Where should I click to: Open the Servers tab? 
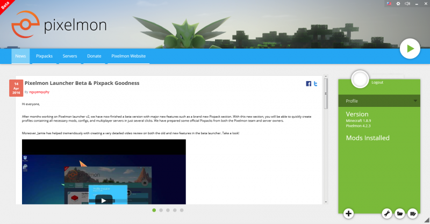[x=70, y=56]
